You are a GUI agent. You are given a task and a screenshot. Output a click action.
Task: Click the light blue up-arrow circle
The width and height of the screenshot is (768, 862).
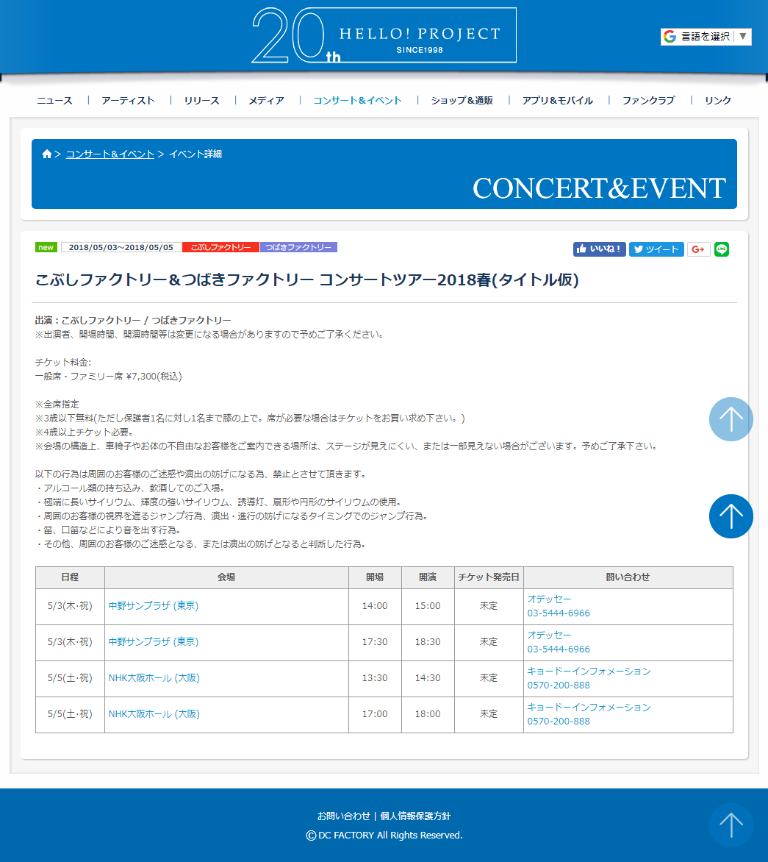click(731, 419)
